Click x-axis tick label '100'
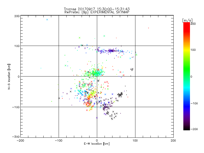The width and height of the screenshot is (204, 153). [135, 141]
